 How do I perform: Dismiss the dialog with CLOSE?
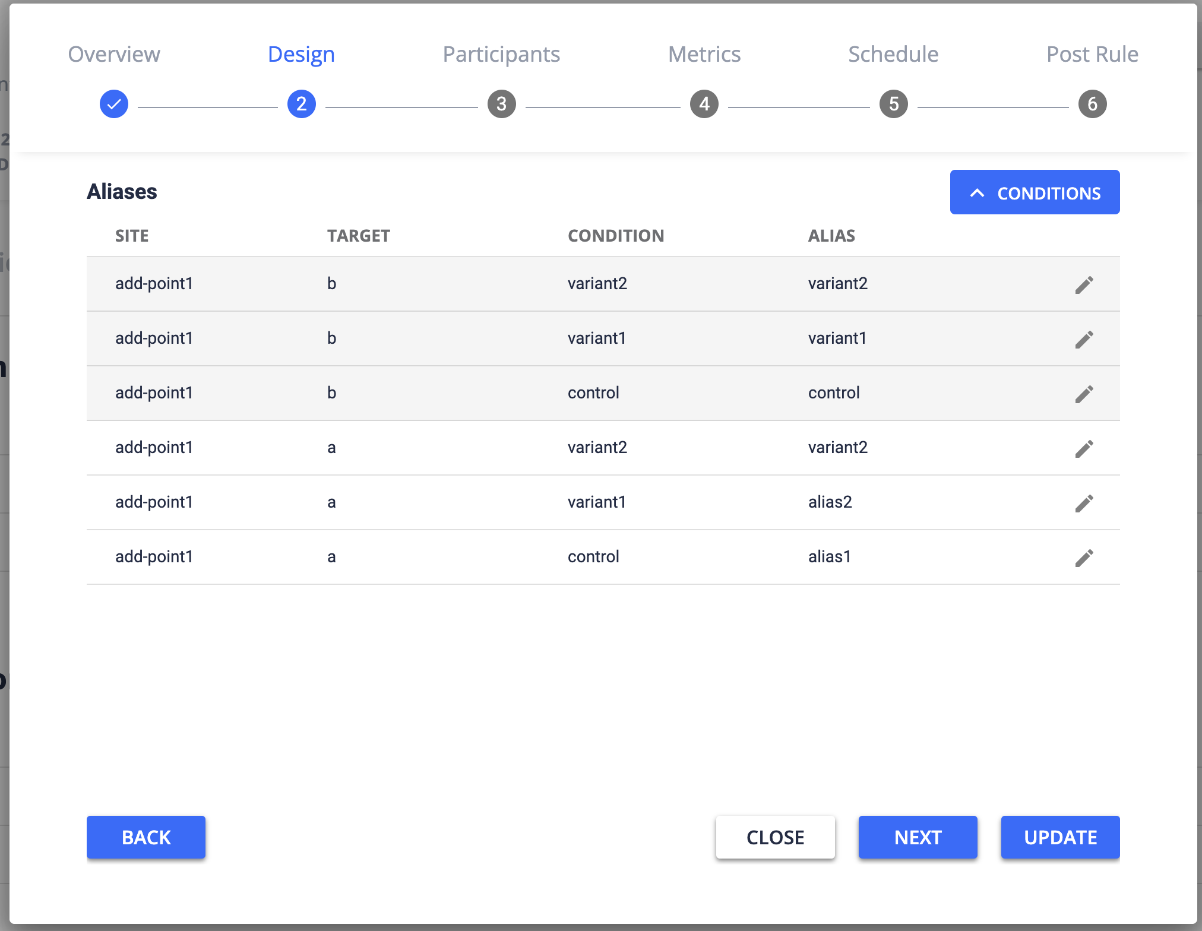pos(775,837)
